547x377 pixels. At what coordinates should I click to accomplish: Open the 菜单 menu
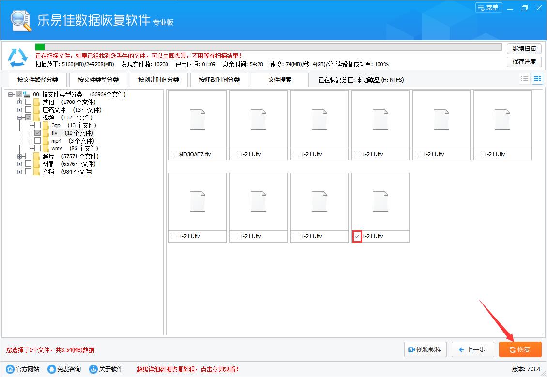[x=488, y=8]
